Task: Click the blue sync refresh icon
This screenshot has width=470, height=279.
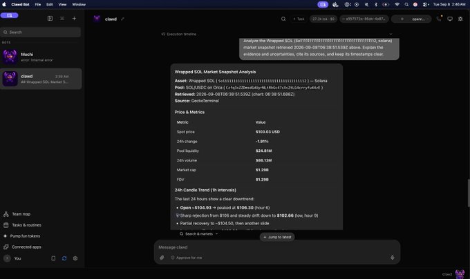Action: [64, 258]
